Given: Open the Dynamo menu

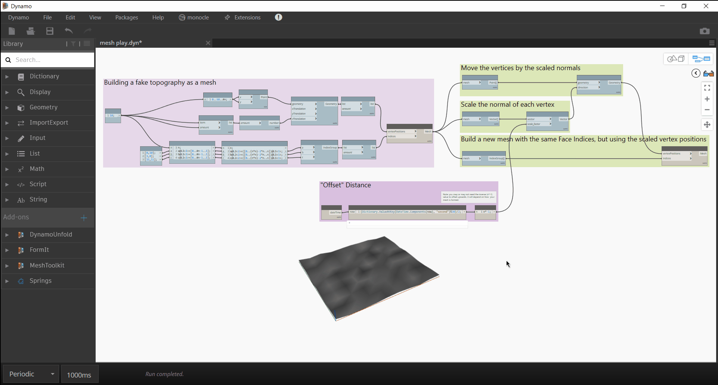Looking at the screenshot, I should coord(19,18).
